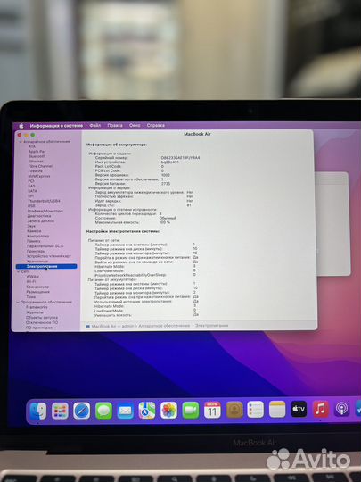Select Брандмауэр under Сеть
This screenshot has height=482, width=361.
tap(37, 287)
